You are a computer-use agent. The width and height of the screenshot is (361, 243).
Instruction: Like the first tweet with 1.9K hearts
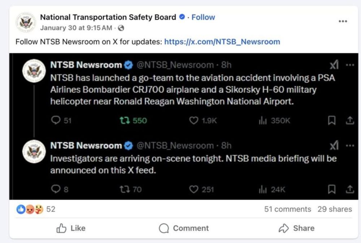point(194,121)
